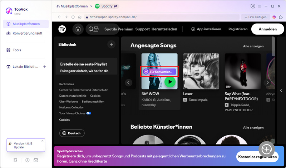286x168 pixels.
Task: Create playlist via Bibliothek plus button
Action: pyautogui.click(x=112, y=45)
